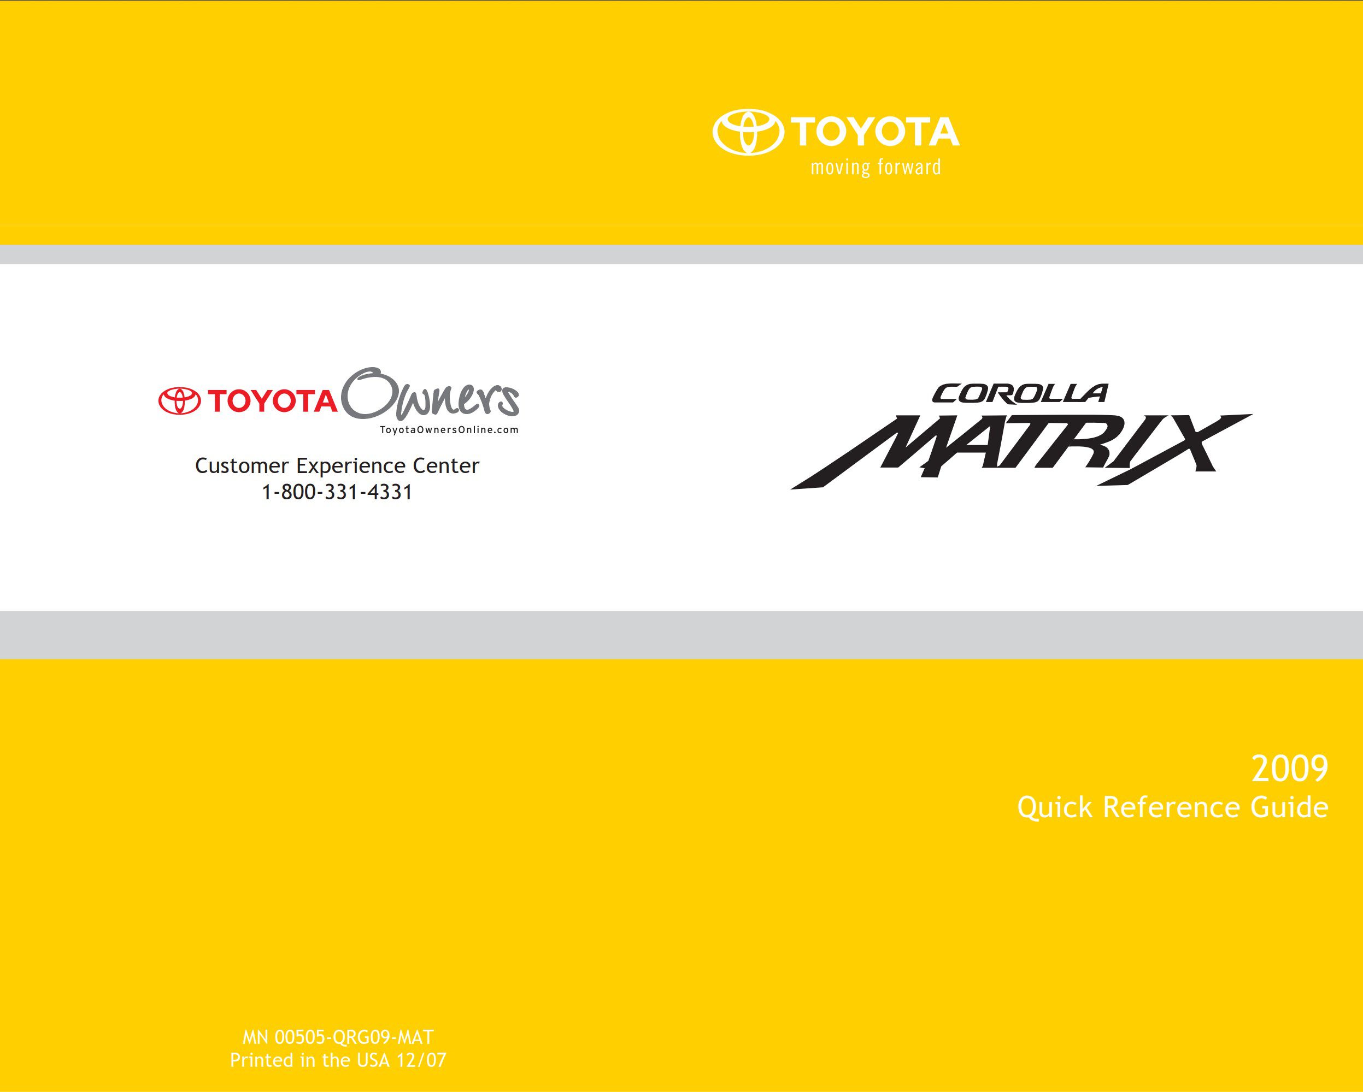Image resolution: width=1363 pixels, height=1092 pixels.
Task: Click the white TOYOTA wordmark at top
Action: (875, 132)
